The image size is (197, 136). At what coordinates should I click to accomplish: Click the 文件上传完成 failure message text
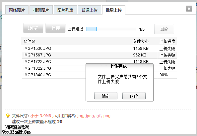tap(122, 79)
